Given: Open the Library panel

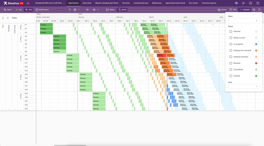Looking at the screenshot, I should click(222, 10).
